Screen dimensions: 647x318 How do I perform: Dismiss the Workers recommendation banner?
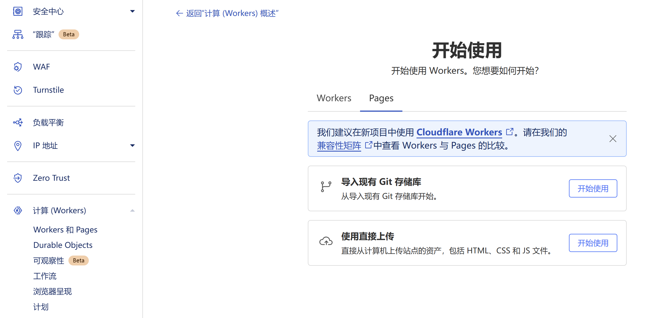click(x=613, y=139)
